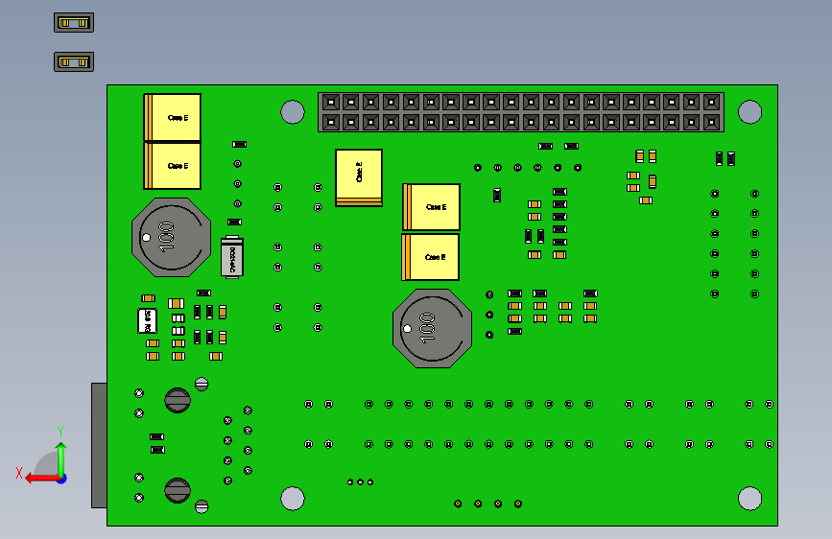Select the vertical-text Case E capacitor
The image size is (832, 539).
pyautogui.click(x=359, y=177)
